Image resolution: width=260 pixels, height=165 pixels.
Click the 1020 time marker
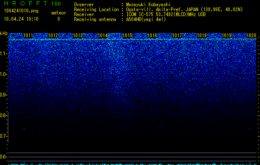pyautogui.click(x=252, y=35)
